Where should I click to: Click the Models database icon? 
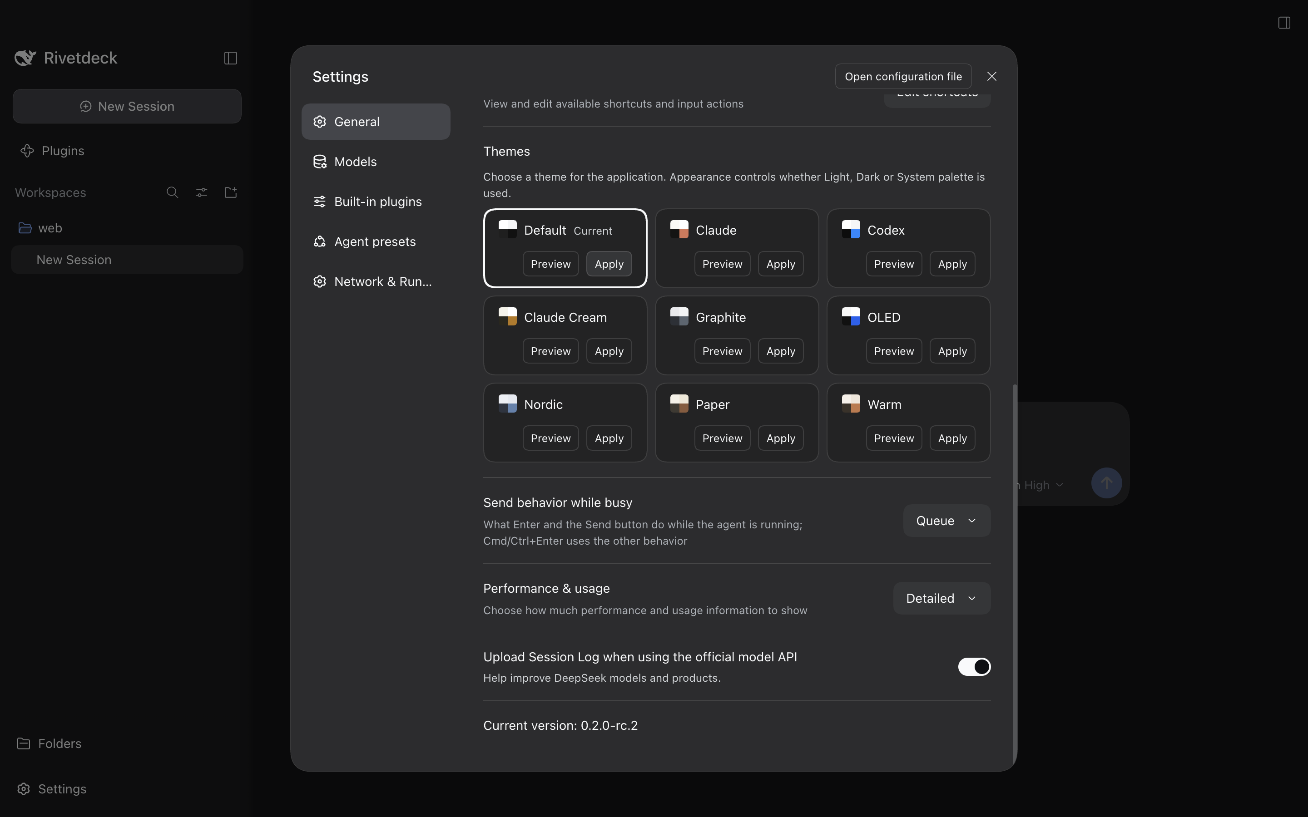(x=320, y=162)
